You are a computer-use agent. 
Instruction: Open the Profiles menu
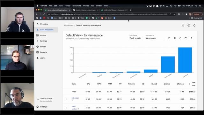tap(86, 6)
